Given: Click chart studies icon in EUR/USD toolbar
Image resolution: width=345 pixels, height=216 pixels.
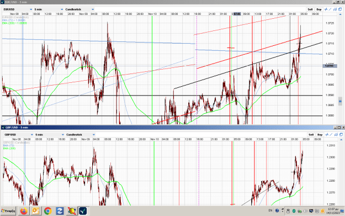Looking at the screenshot, I should pyautogui.click(x=335, y=9).
